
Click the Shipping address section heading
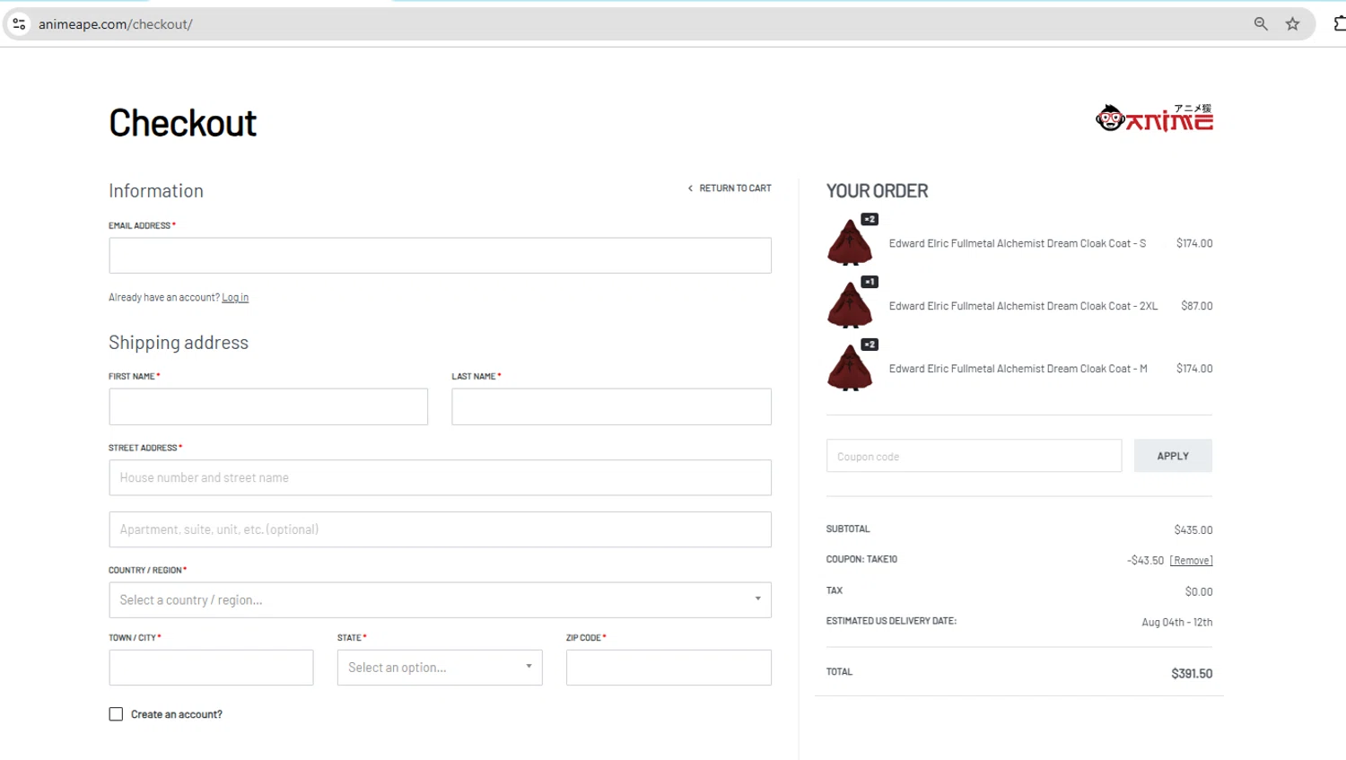click(179, 343)
